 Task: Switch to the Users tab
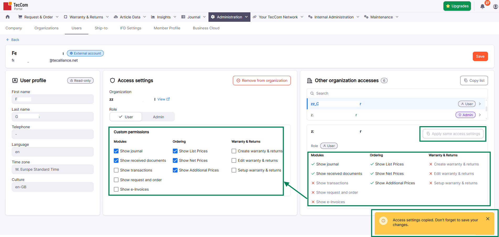(77, 28)
